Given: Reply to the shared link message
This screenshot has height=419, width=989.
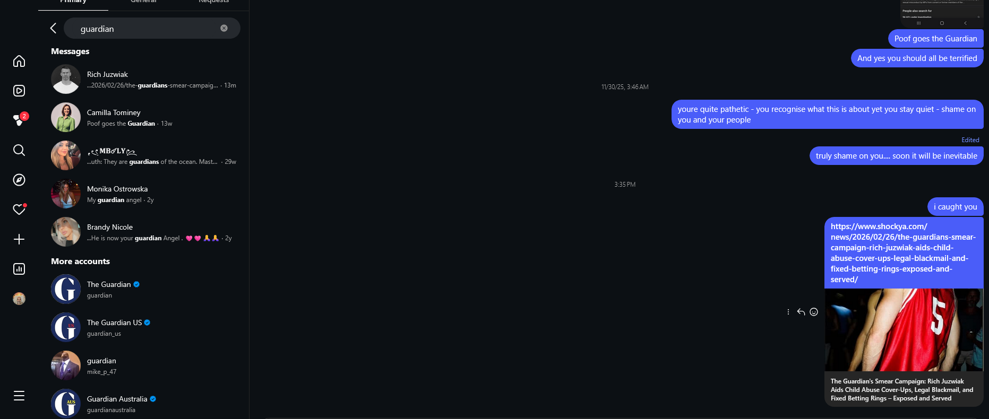Looking at the screenshot, I should 801,312.
